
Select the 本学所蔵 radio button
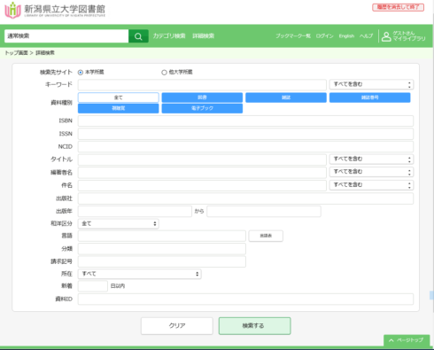pyautogui.click(x=81, y=73)
